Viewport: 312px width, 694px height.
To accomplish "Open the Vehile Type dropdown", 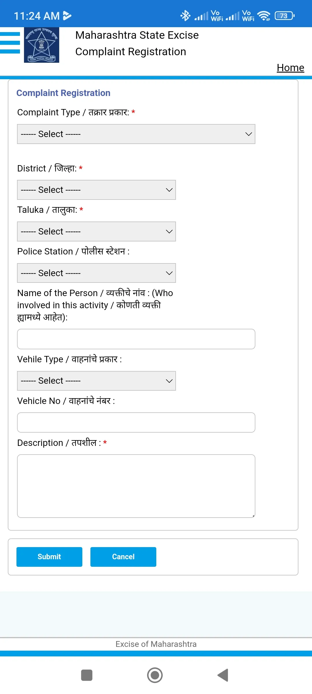I will (x=96, y=381).
